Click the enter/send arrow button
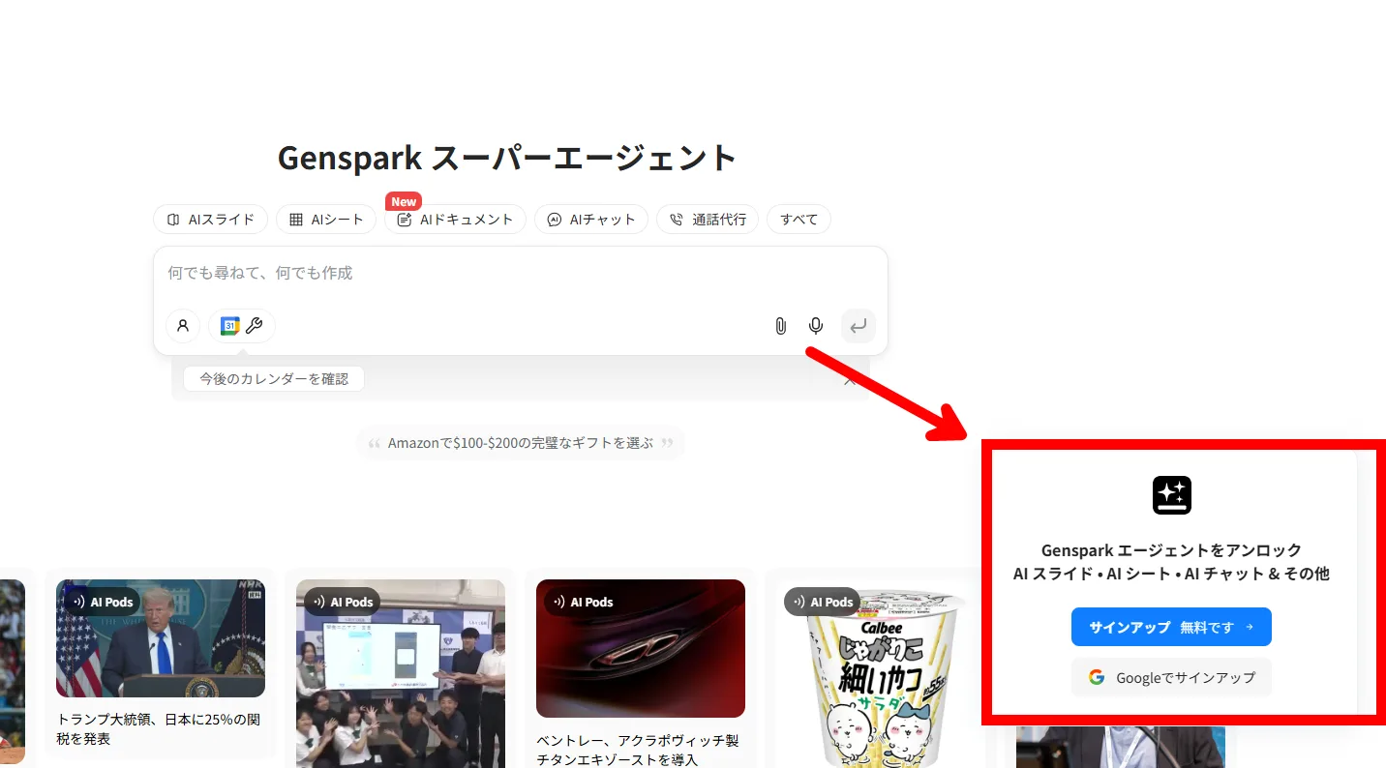 (859, 326)
